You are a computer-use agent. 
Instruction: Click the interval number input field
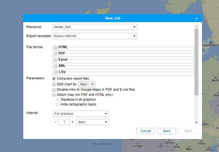tap(64, 122)
